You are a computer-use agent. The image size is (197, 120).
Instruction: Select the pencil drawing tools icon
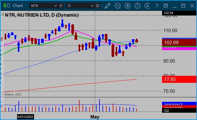click(x=107, y=6)
